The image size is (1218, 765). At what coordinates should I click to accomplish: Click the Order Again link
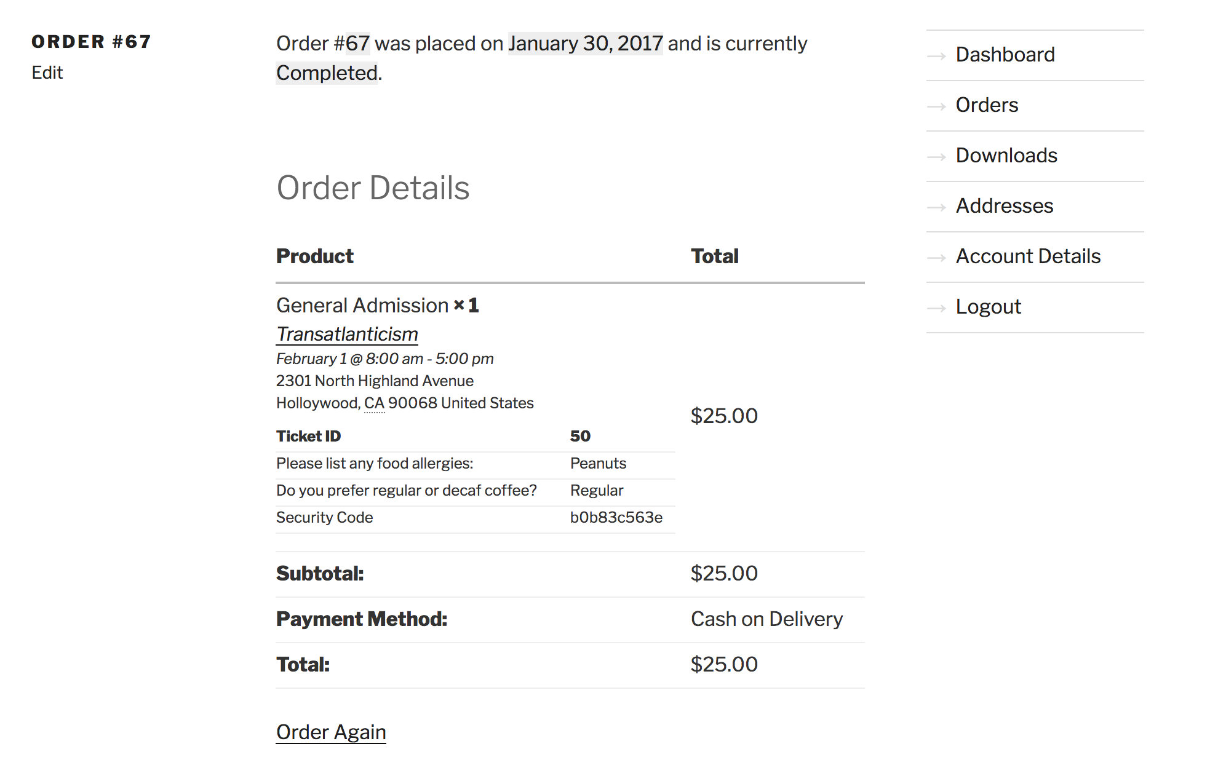tap(331, 732)
